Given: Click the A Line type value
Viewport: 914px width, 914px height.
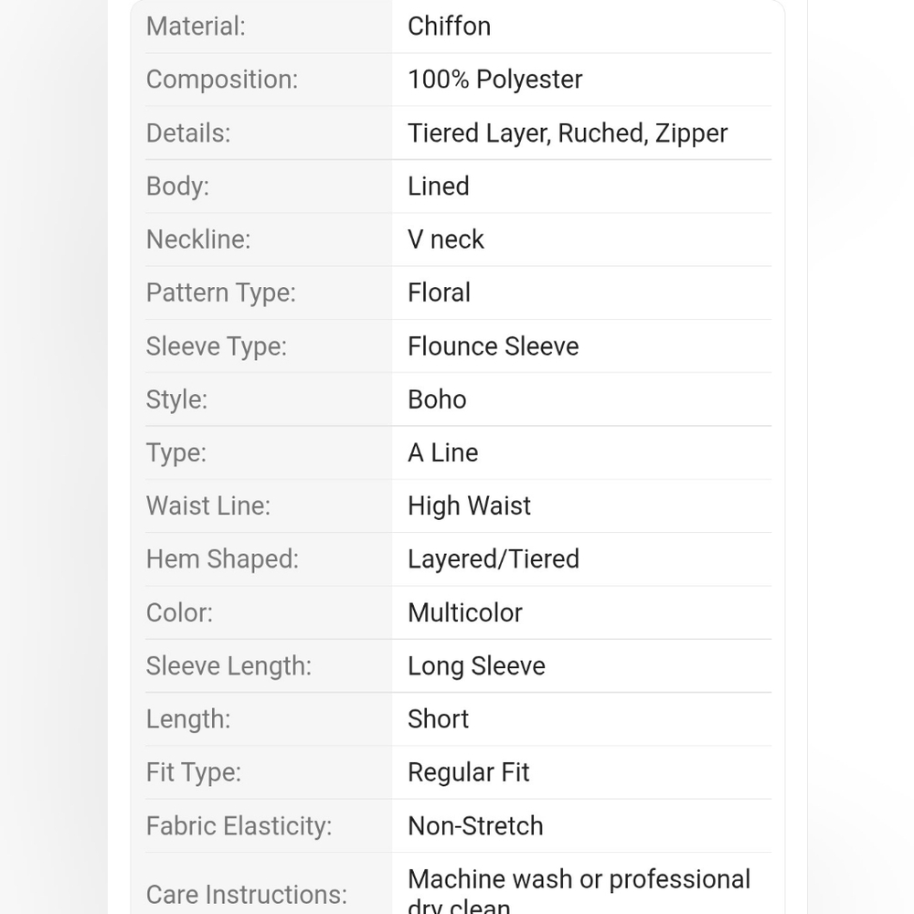Looking at the screenshot, I should (443, 452).
